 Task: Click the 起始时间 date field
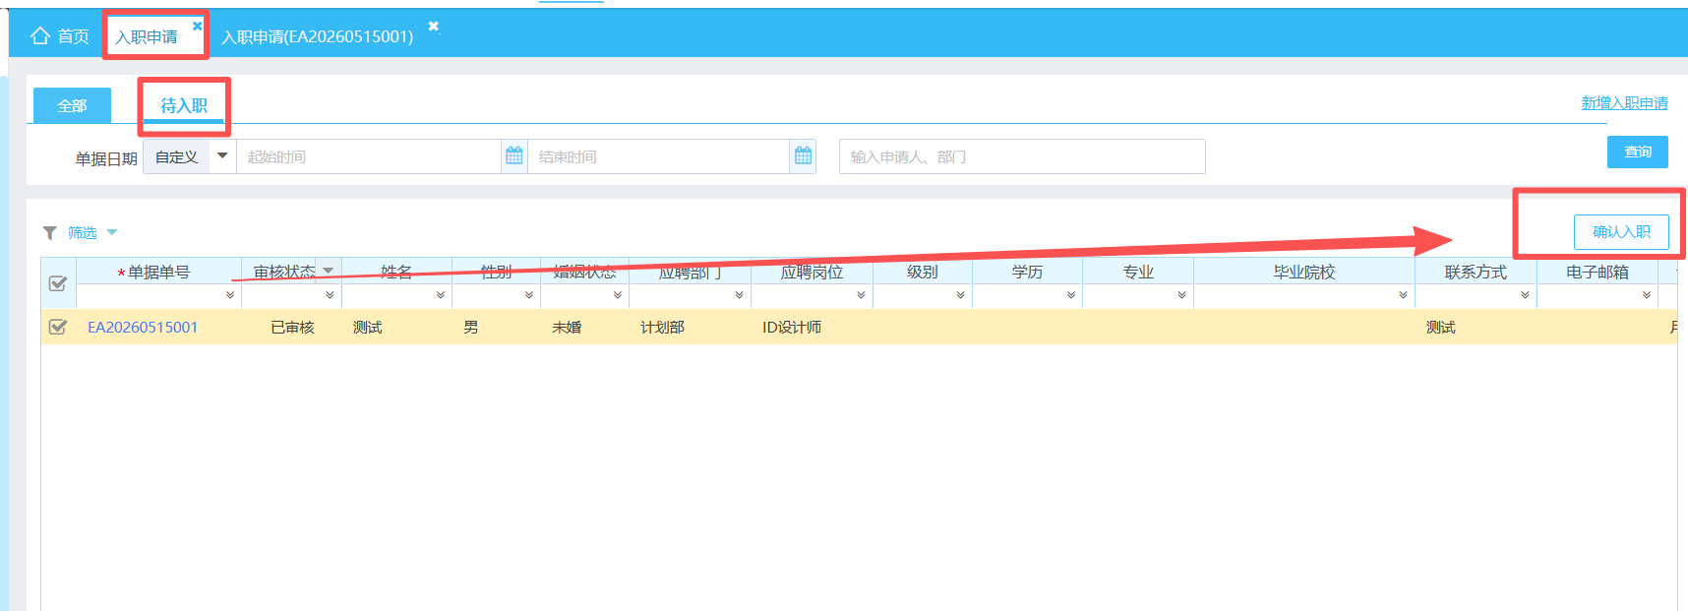click(369, 156)
